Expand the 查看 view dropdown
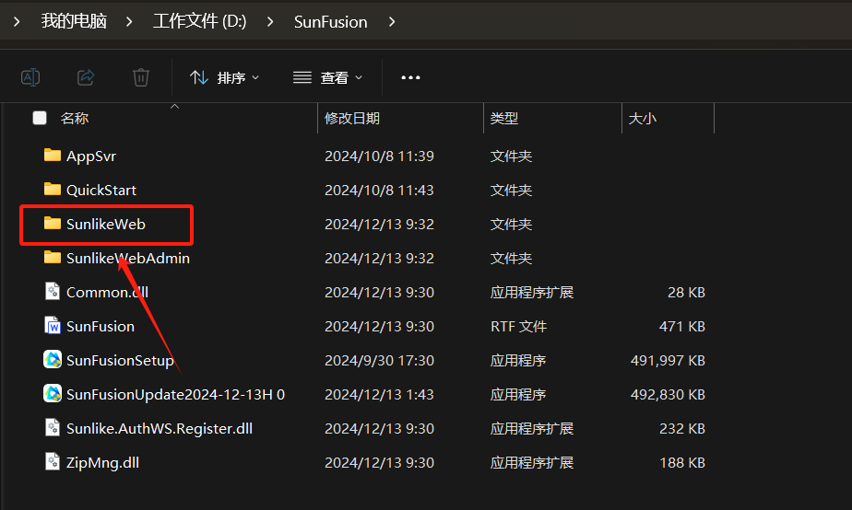 point(327,77)
